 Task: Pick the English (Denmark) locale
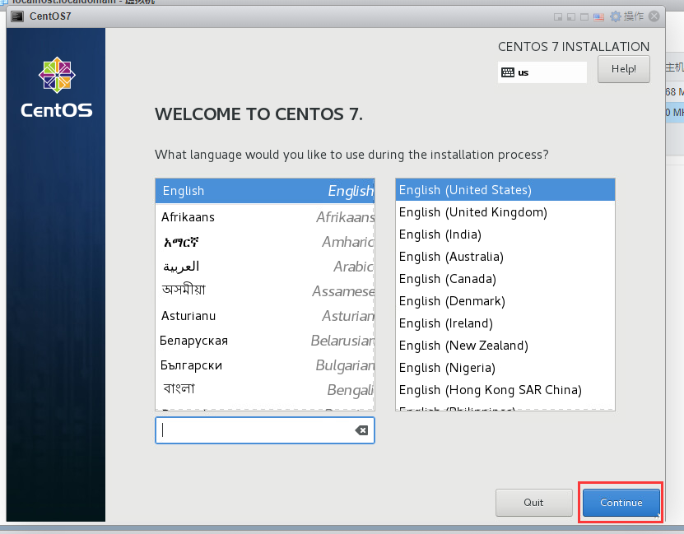(x=505, y=301)
